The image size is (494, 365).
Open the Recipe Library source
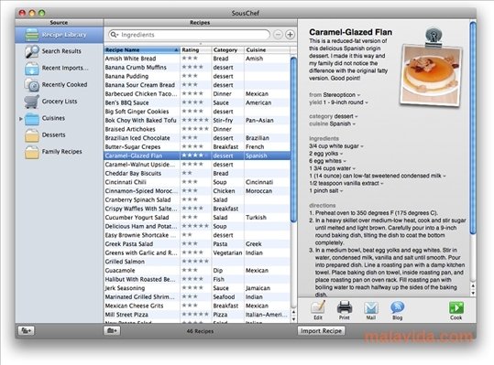coord(60,35)
